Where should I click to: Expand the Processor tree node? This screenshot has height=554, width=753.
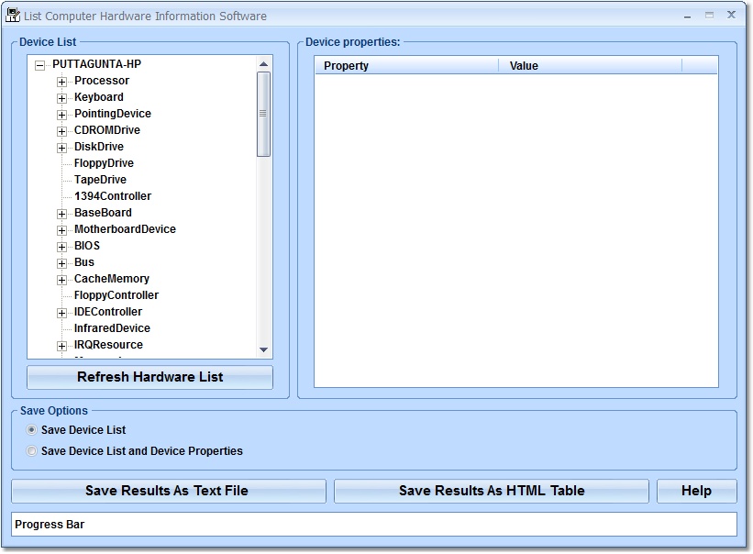pyautogui.click(x=61, y=81)
